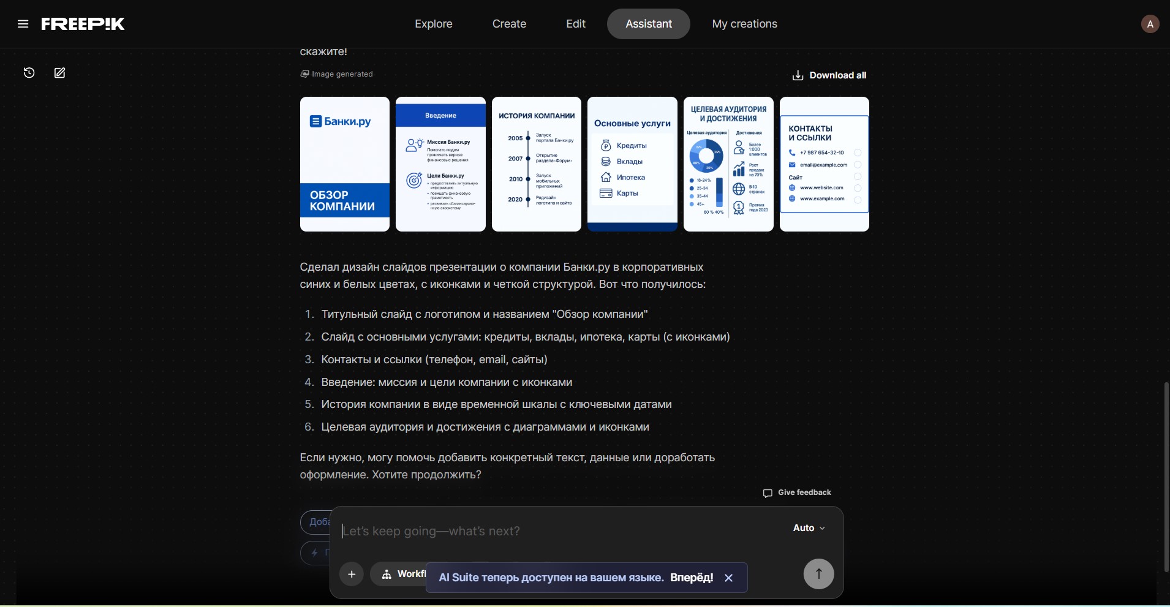
Task: Click list item Контакты и ссылки
Action: coord(434,360)
